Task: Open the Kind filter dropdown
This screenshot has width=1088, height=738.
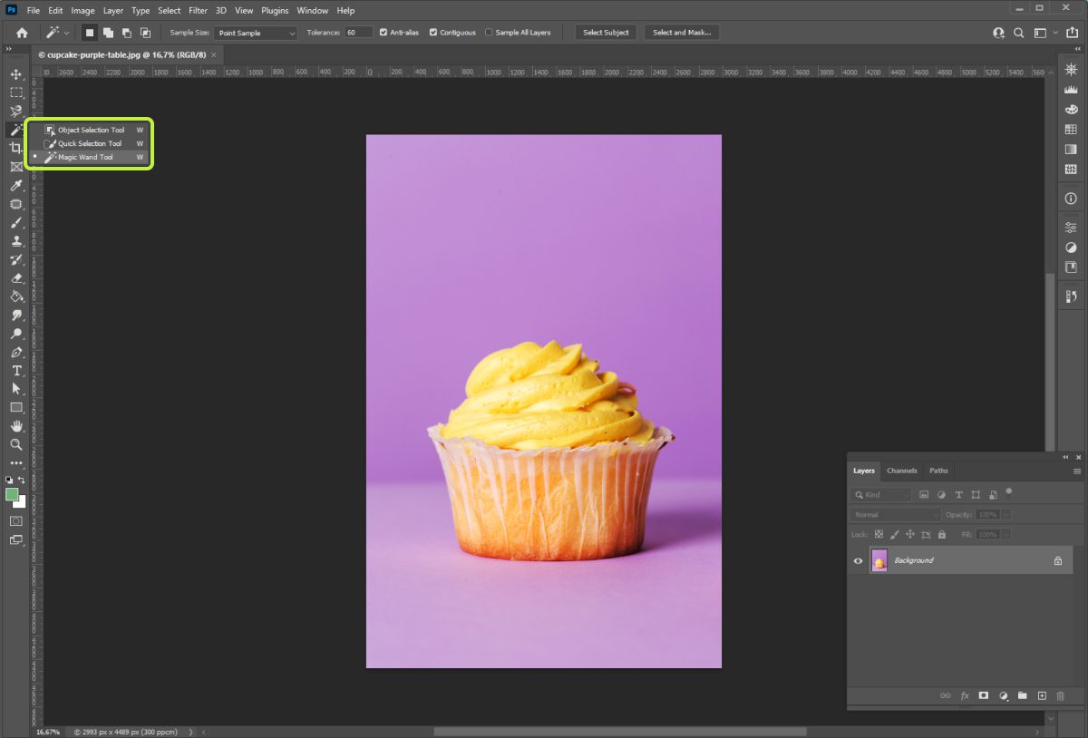Action: [882, 495]
